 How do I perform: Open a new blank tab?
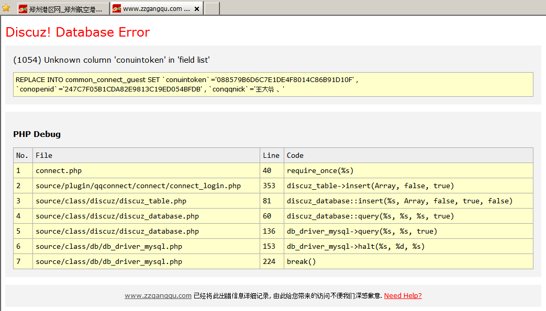(x=211, y=9)
